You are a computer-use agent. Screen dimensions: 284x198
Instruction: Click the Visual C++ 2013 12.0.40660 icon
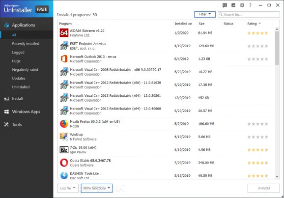[64, 111]
